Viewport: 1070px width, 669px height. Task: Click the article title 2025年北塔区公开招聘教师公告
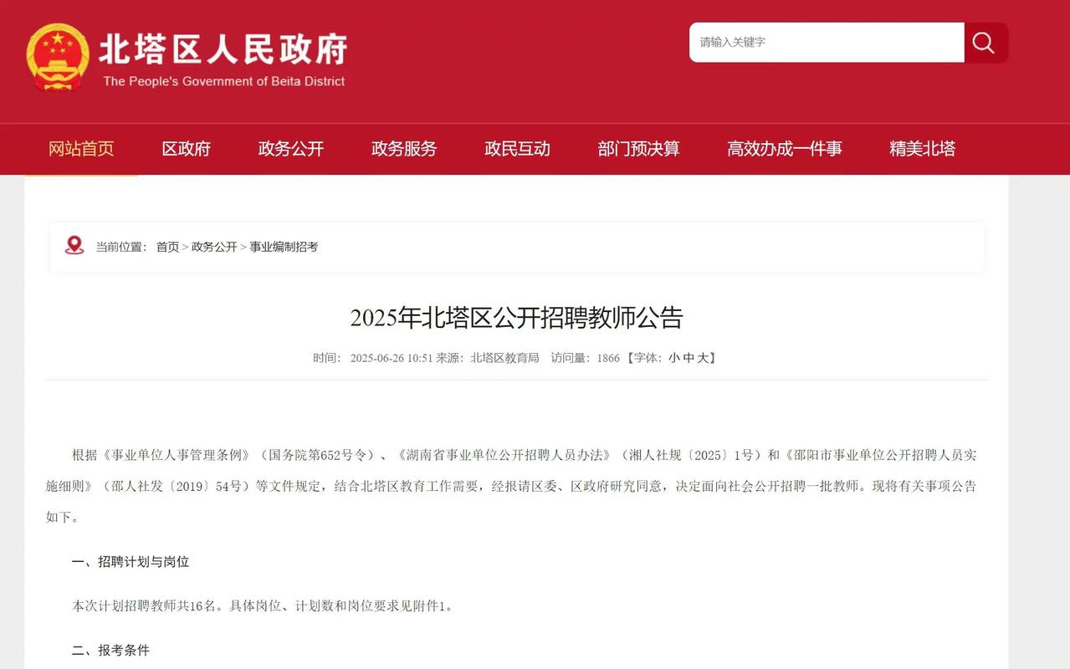515,318
